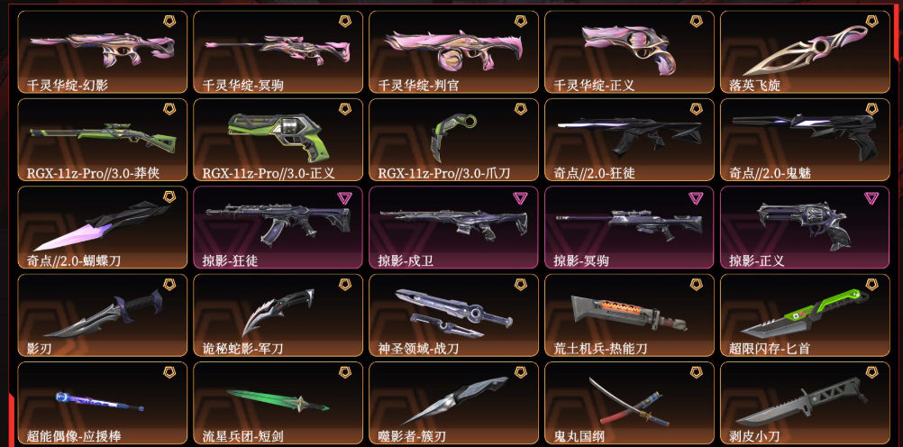Screen dimensions: 903x447
Task: Select the RGX-11z-Pro//3.0-莽侠 skin
Action: coord(103,140)
